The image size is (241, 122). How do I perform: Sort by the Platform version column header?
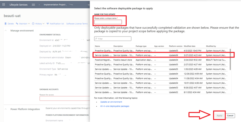pos(176,46)
